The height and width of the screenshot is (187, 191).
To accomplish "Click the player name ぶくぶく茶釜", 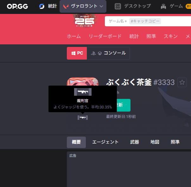I will pyautogui.click(x=129, y=82).
